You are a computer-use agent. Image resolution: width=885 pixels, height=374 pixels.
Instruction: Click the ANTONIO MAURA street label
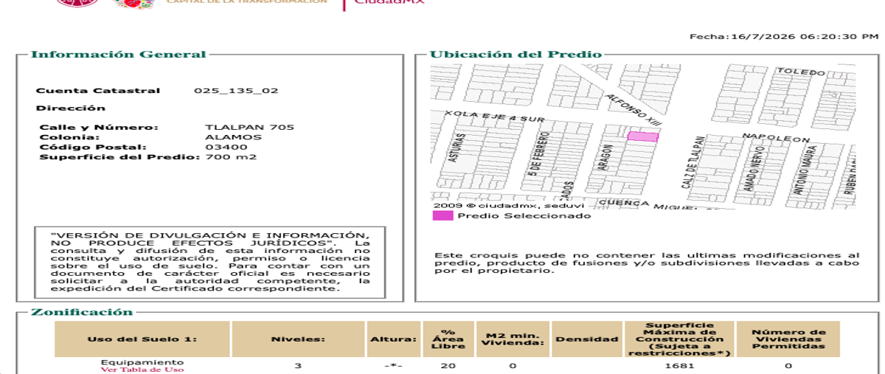point(807,170)
